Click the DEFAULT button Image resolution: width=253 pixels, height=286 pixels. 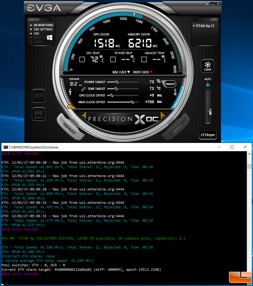[70, 128]
